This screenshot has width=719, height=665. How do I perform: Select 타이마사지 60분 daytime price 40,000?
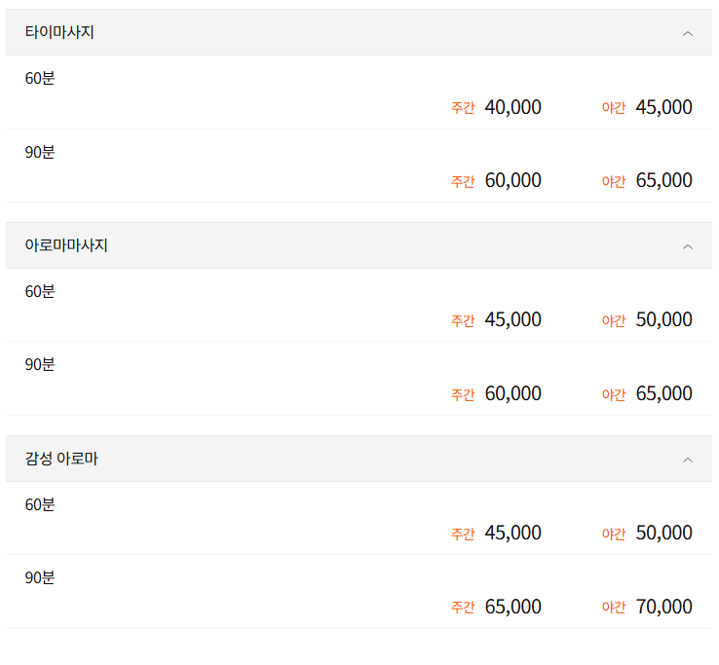pyautogui.click(x=512, y=107)
